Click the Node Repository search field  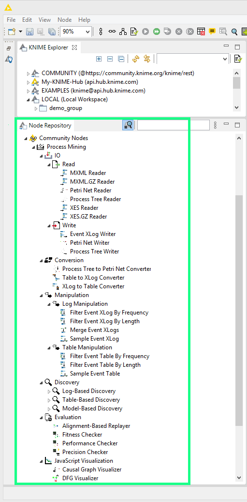click(173, 125)
